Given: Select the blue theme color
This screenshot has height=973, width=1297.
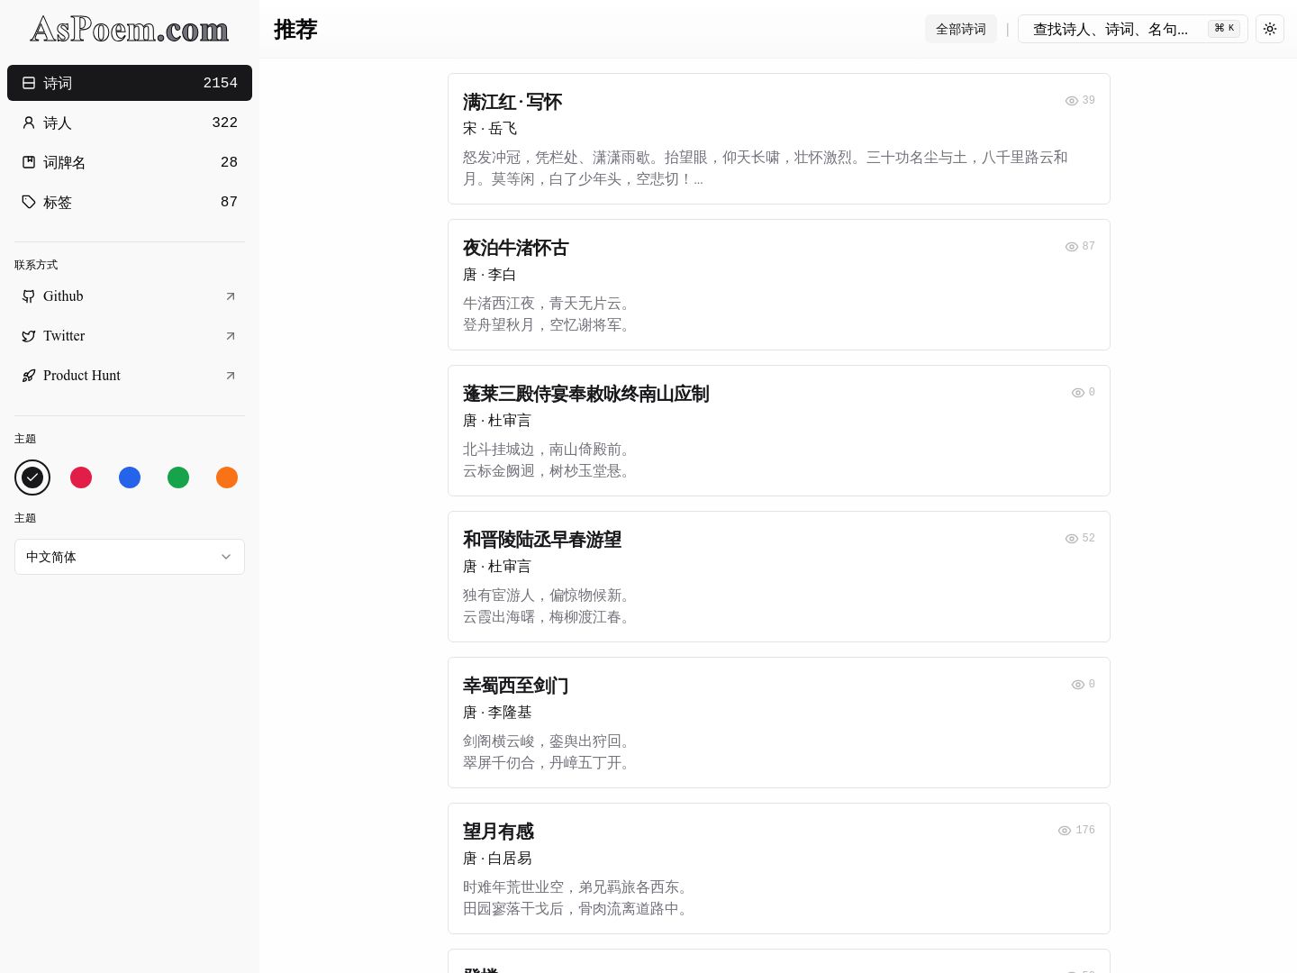Looking at the screenshot, I should [x=130, y=477].
